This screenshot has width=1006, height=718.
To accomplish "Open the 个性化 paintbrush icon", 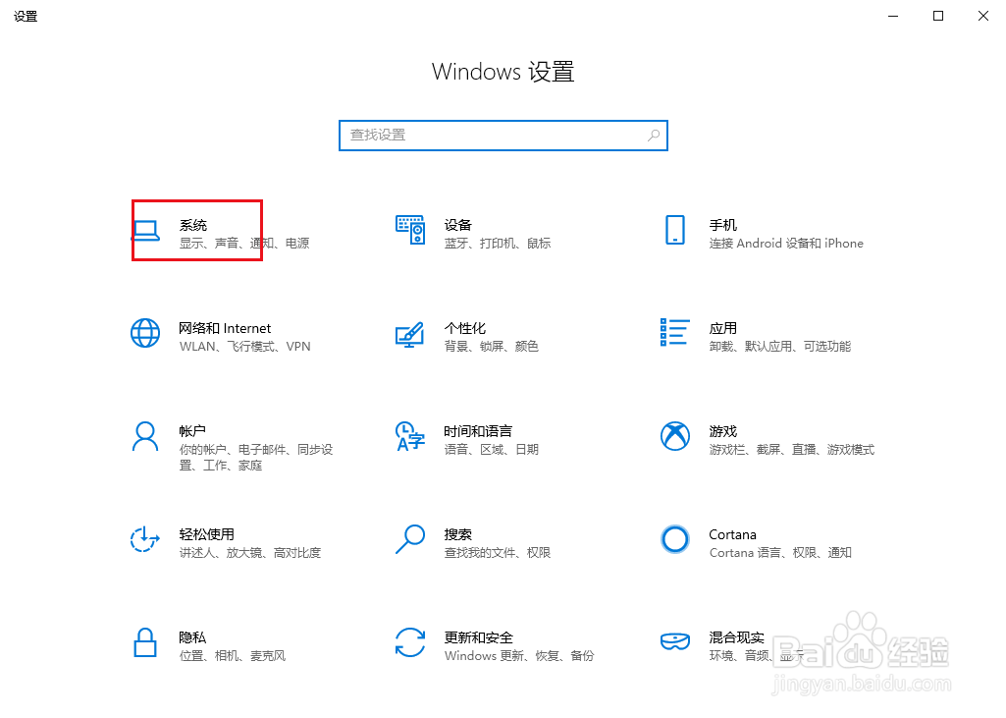I will click(410, 334).
